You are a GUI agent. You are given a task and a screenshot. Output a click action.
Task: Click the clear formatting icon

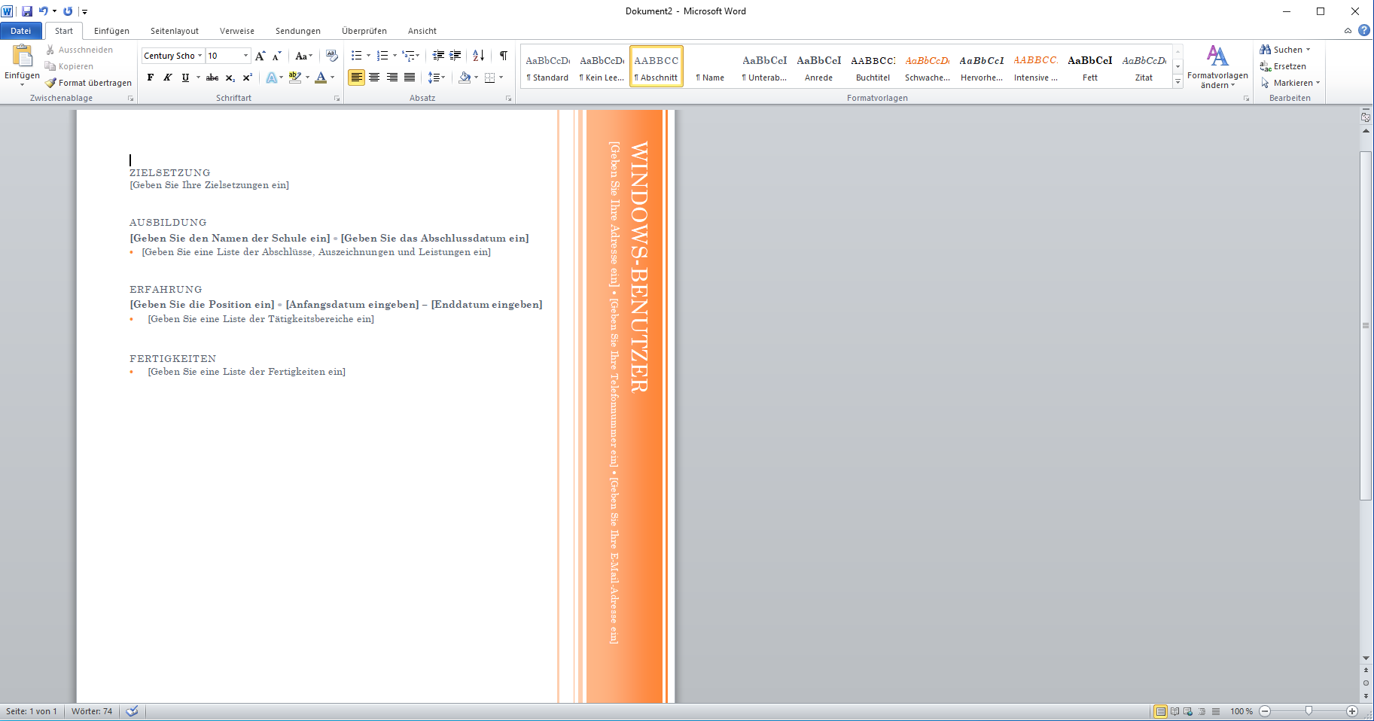pyautogui.click(x=331, y=56)
